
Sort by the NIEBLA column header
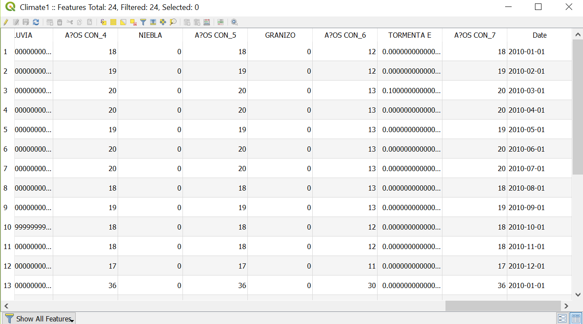(151, 36)
